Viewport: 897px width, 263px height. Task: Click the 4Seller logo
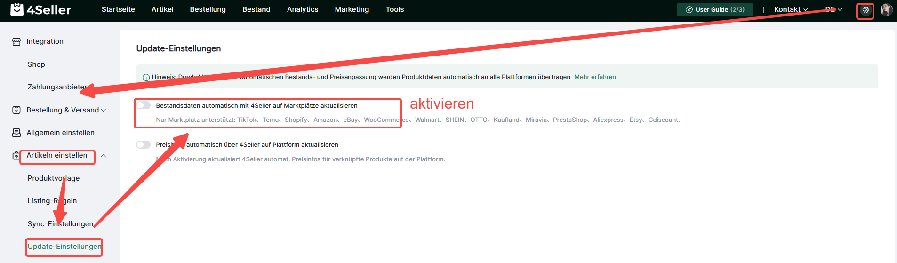tap(41, 9)
